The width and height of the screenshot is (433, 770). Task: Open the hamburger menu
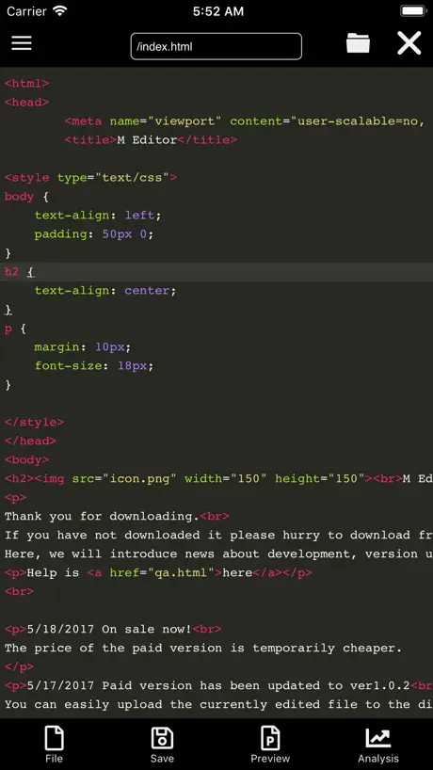[x=22, y=43]
